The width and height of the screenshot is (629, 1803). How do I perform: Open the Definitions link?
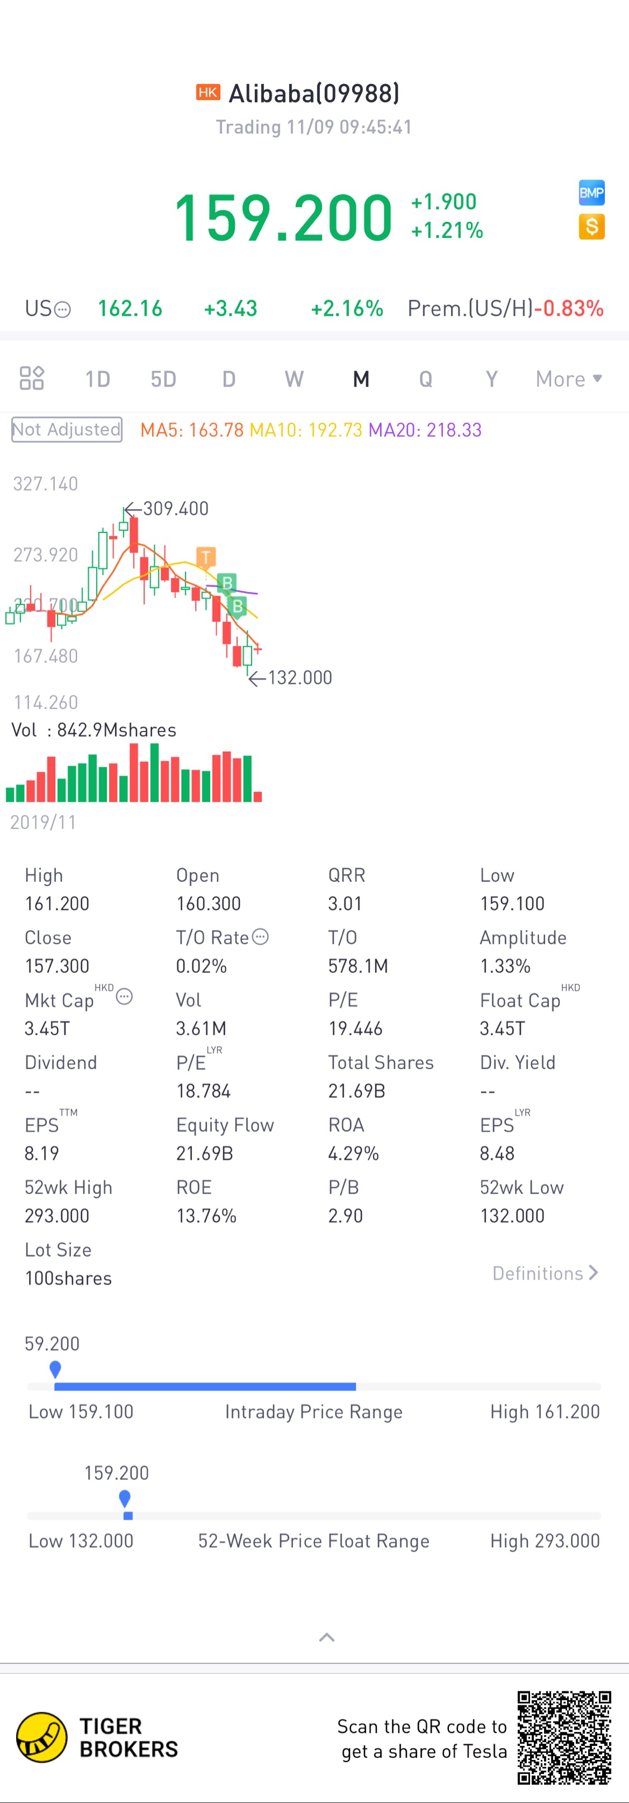click(545, 1272)
